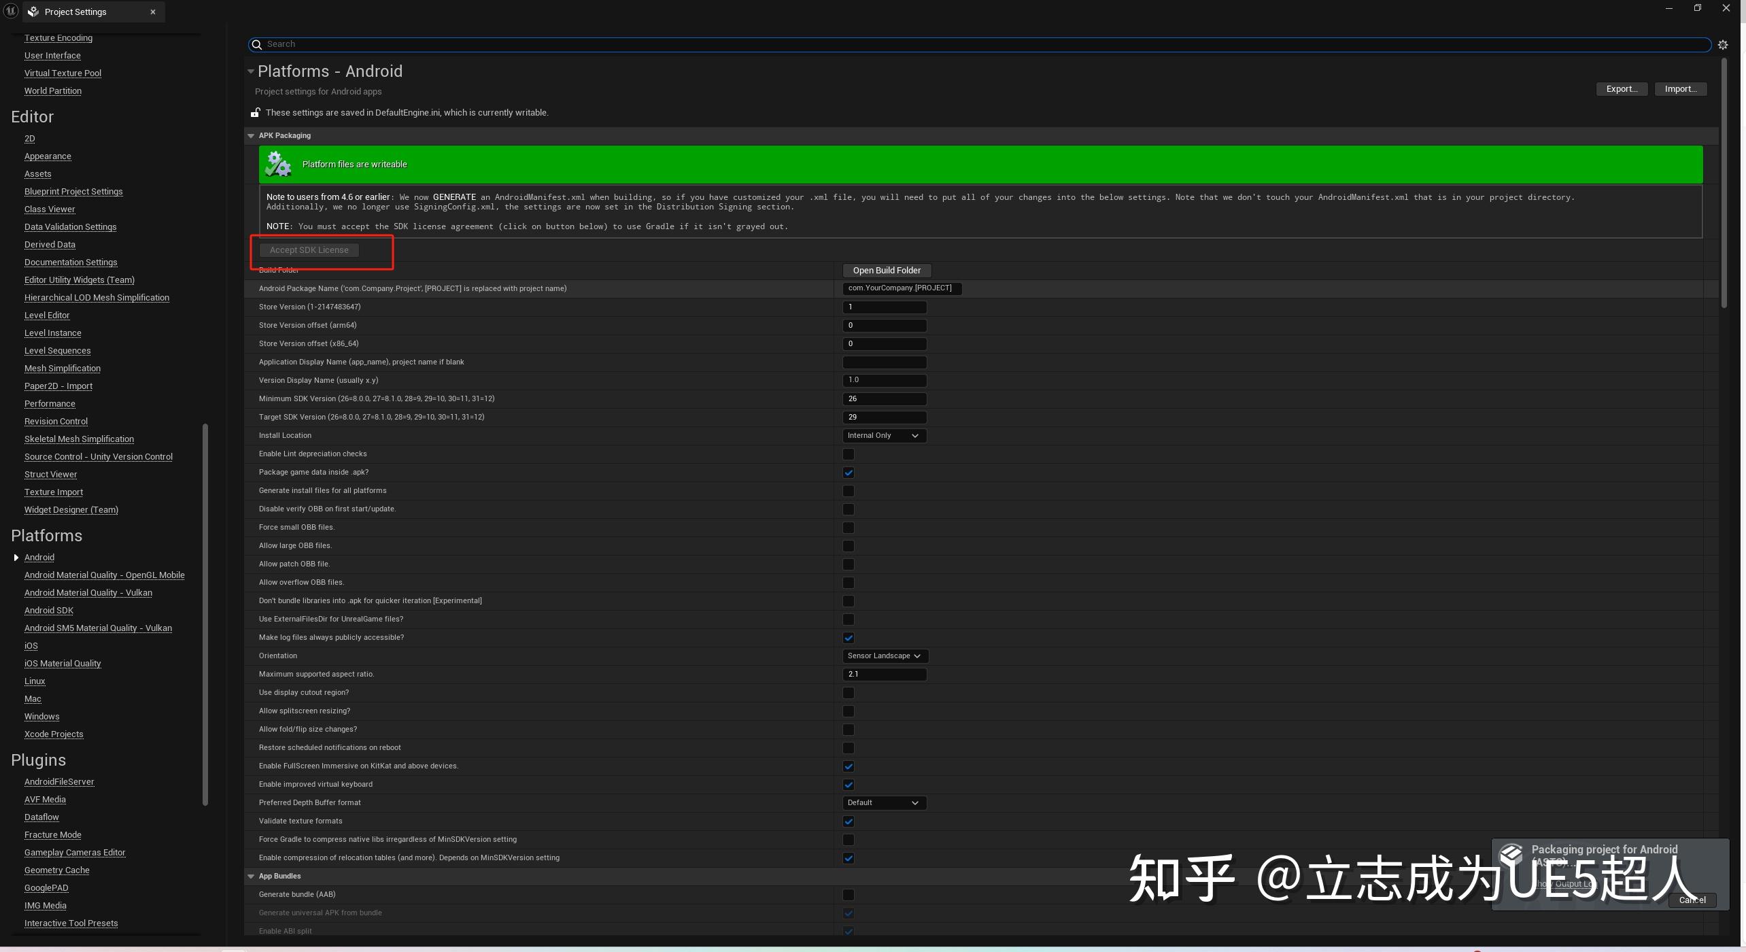Close the Project Settings tab

pyautogui.click(x=153, y=12)
